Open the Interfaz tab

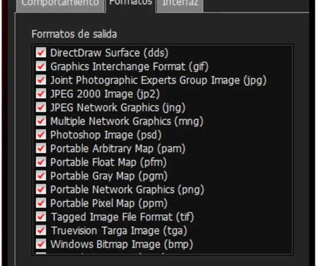click(x=179, y=4)
